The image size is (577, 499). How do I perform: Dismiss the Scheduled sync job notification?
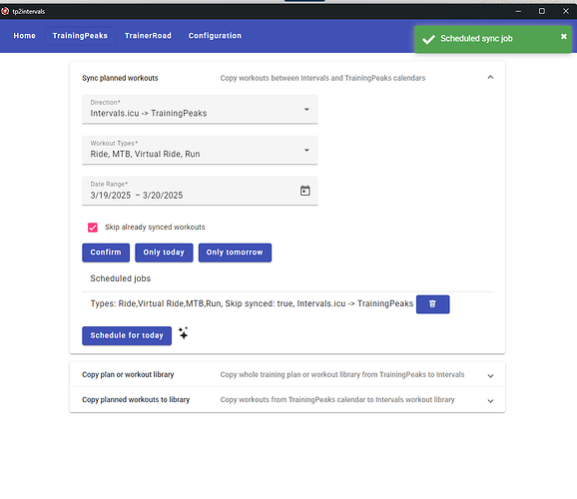pos(563,37)
